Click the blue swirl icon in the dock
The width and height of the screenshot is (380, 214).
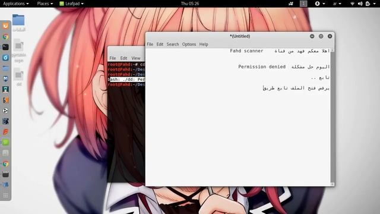tap(5, 58)
